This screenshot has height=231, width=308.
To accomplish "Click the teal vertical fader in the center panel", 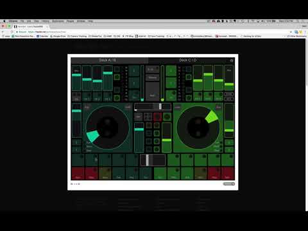I will [x=139, y=137].
